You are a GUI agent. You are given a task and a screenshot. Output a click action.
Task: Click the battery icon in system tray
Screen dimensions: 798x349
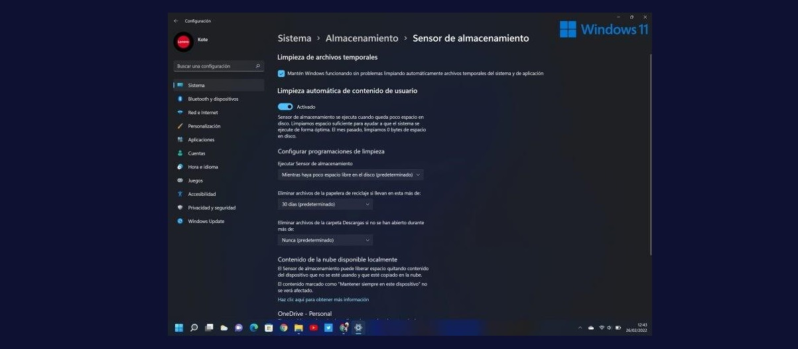tap(618, 328)
